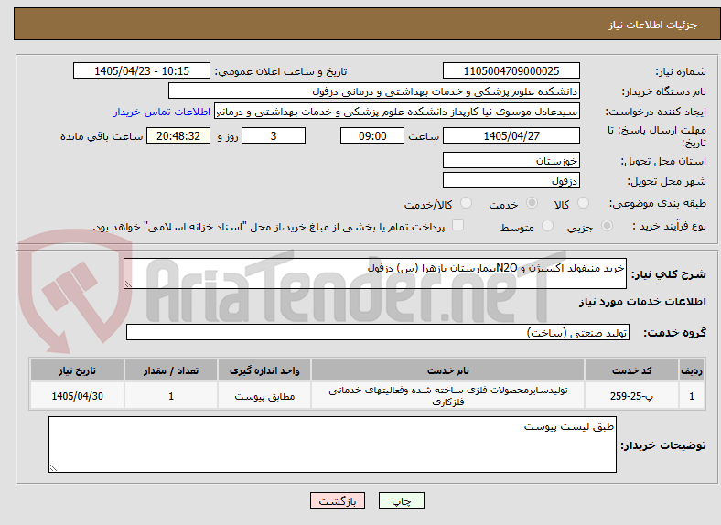Toggle the Islamic treasury payment checkbox
721x525 pixels.
pyautogui.click(x=458, y=225)
